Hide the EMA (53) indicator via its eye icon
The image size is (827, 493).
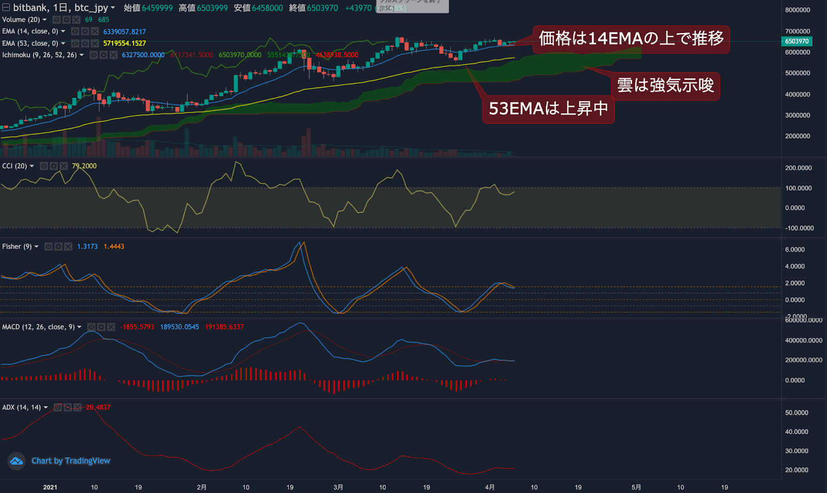click(75, 43)
